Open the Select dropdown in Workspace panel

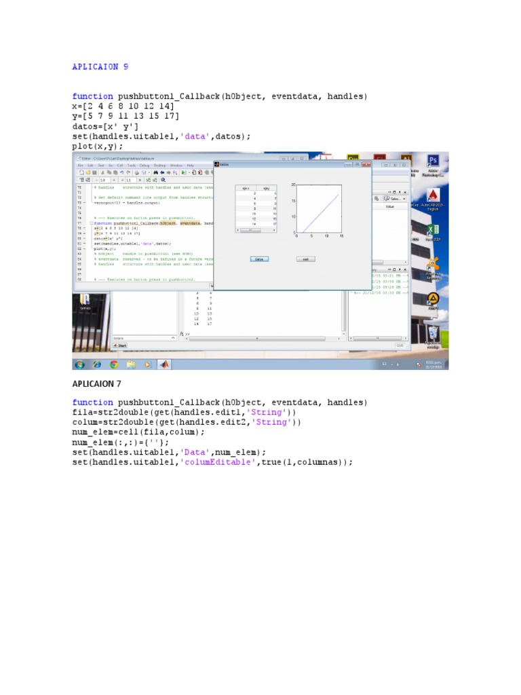coord(395,199)
